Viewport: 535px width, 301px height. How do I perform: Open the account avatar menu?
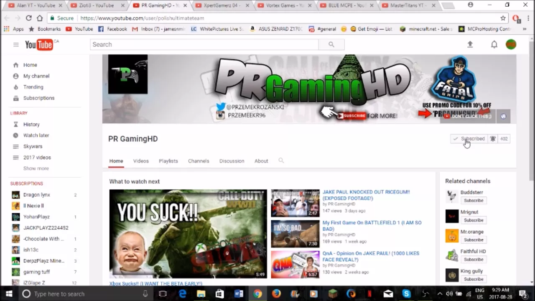tap(511, 44)
